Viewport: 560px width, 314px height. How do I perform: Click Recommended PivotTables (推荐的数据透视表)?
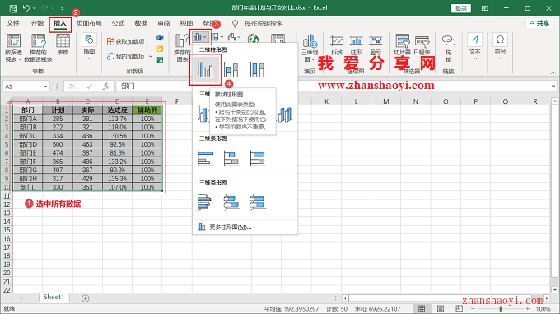(x=38, y=49)
